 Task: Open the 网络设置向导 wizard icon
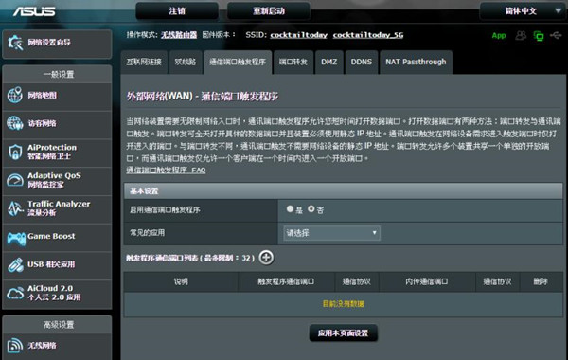(x=15, y=43)
